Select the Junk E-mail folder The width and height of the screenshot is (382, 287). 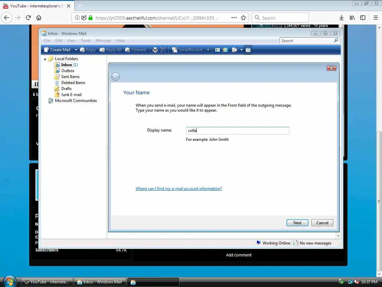coord(71,95)
